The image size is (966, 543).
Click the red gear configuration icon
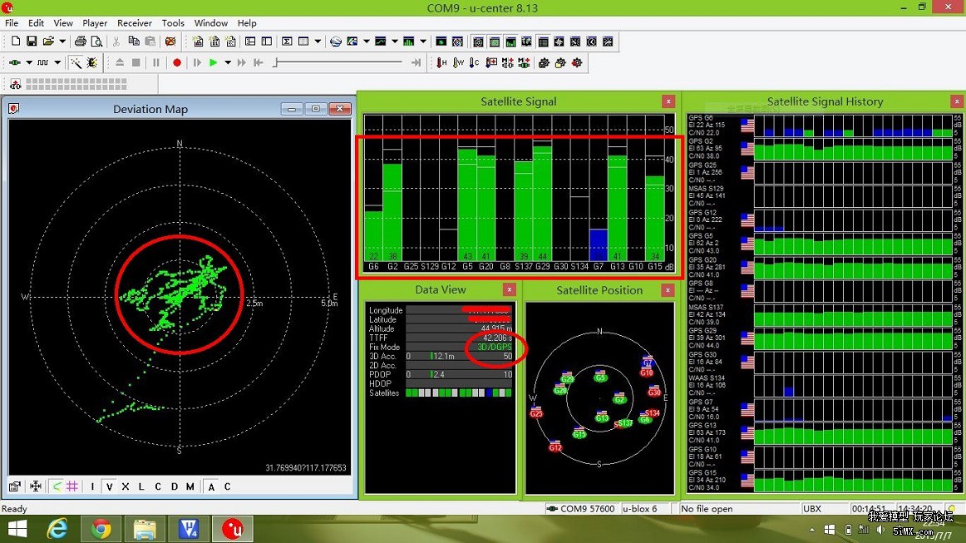tap(577, 62)
